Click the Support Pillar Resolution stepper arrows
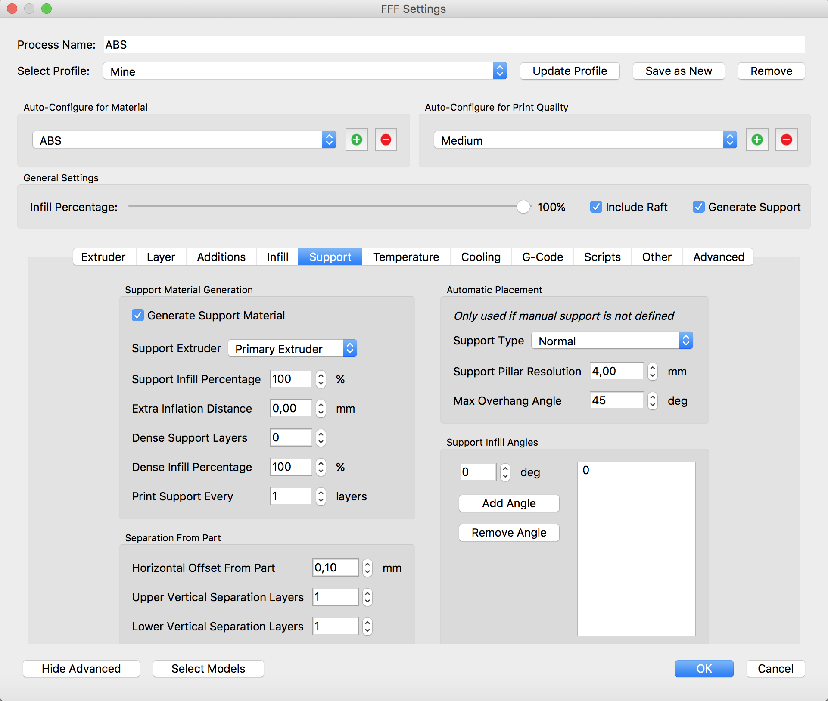The image size is (828, 701). (652, 372)
